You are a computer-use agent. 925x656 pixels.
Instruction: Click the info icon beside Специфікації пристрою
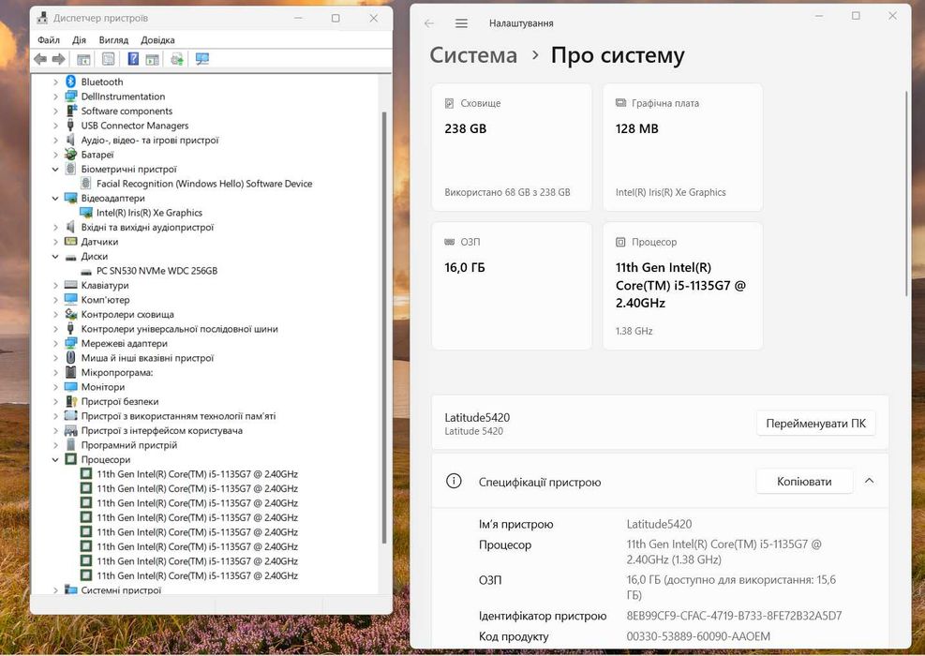pos(454,481)
